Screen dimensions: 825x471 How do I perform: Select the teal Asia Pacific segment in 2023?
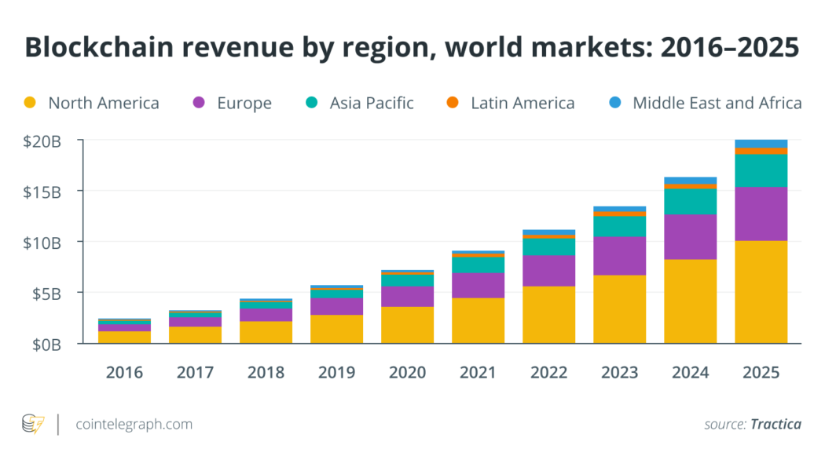coord(619,226)
